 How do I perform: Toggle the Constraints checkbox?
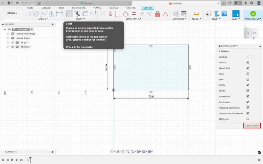coord(248,102)
